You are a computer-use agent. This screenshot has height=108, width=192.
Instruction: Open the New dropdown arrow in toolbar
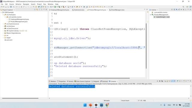click(x=4, y=7)
